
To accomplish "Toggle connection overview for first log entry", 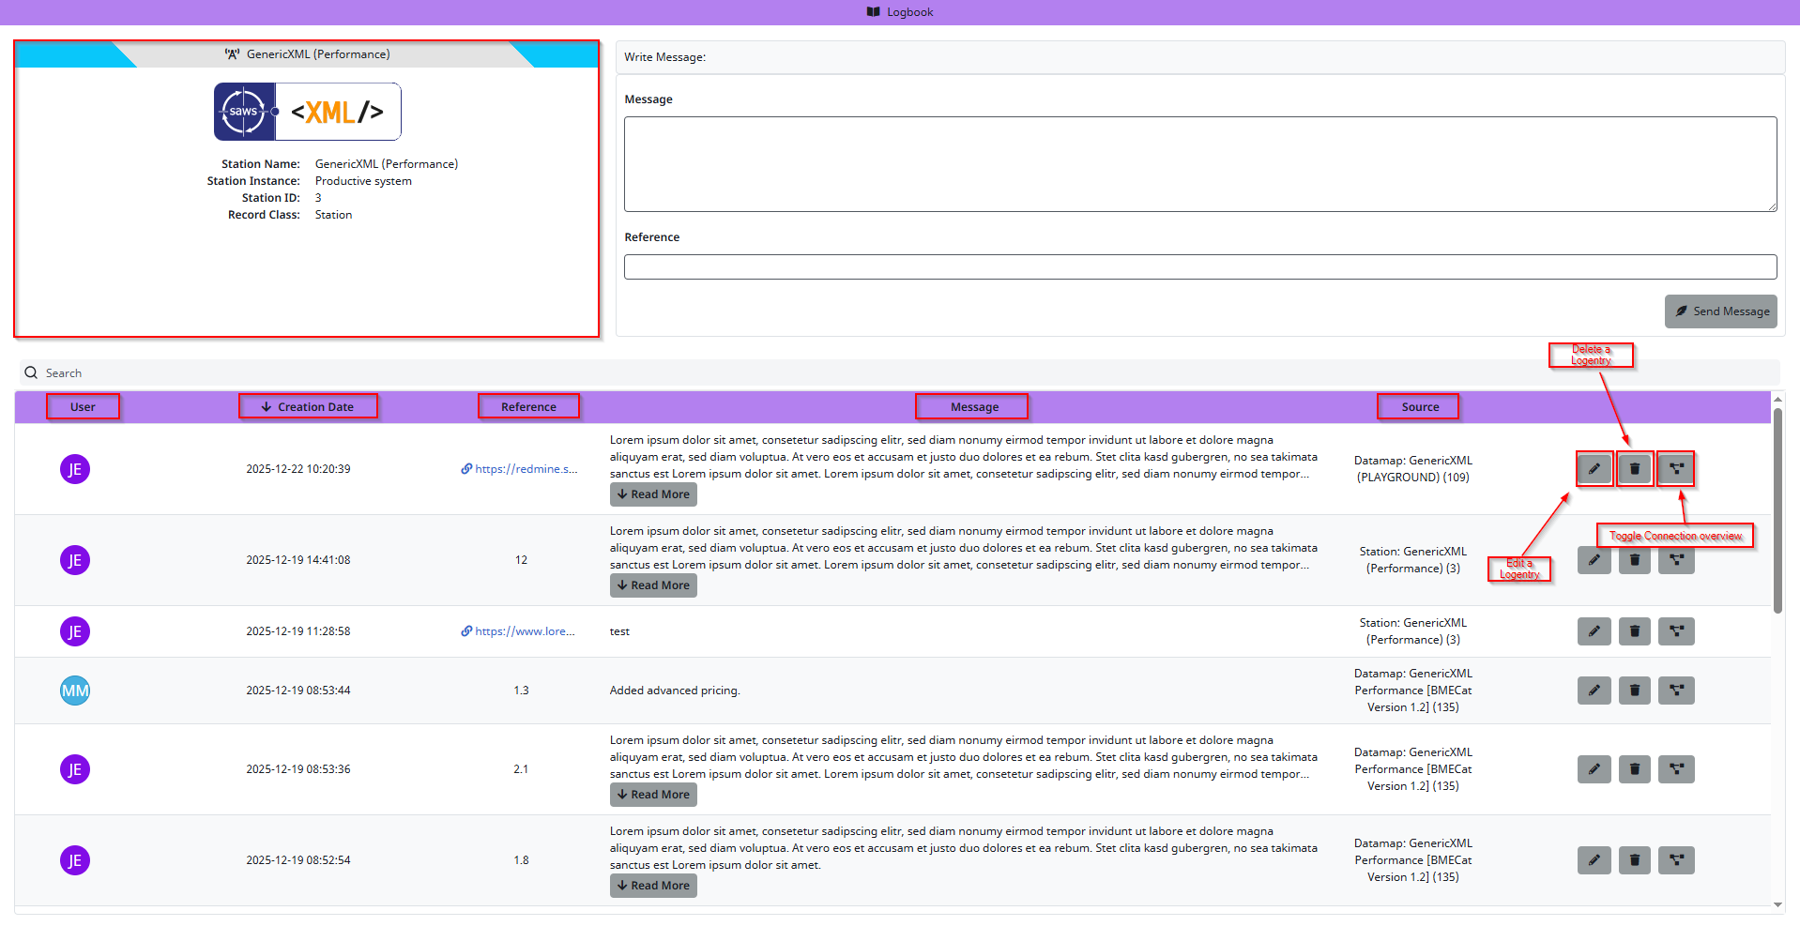I will pyautogui.click(x=1676, y=469).
